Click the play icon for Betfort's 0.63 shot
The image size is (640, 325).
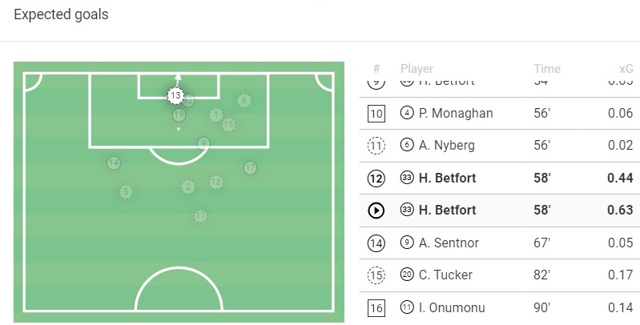click(376, 211)
